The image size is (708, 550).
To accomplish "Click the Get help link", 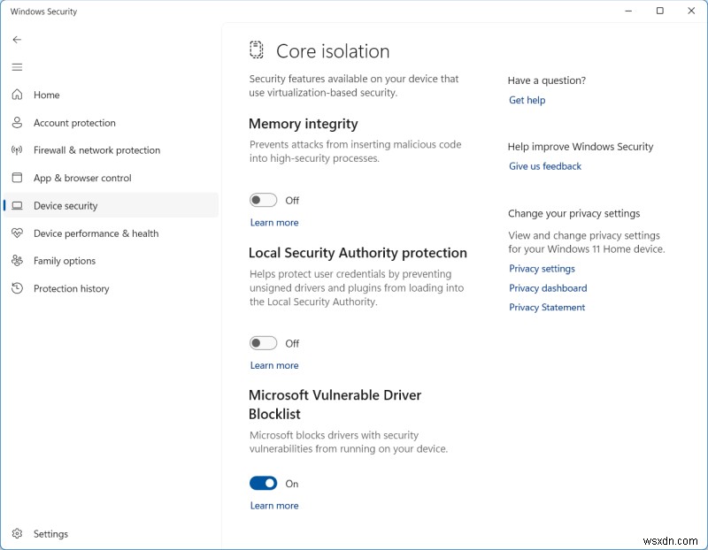I will [527, 100].
